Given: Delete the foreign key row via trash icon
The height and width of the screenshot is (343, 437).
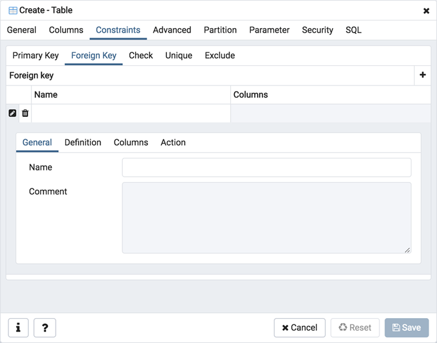Looking at the screenshot, I should pos(25,113).
